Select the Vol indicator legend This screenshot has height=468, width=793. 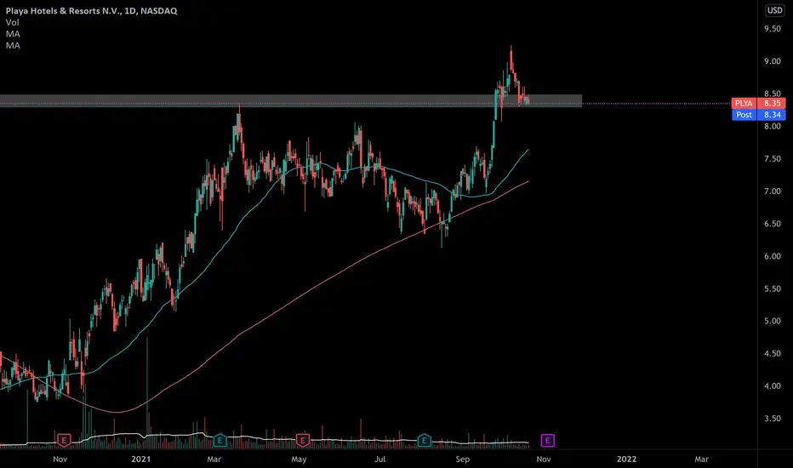12,22
